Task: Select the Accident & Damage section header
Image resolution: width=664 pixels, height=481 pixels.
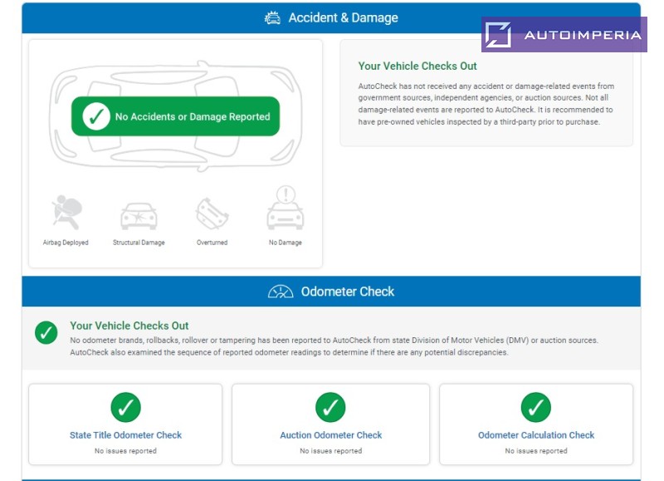Action: click(x=331, y=17)
